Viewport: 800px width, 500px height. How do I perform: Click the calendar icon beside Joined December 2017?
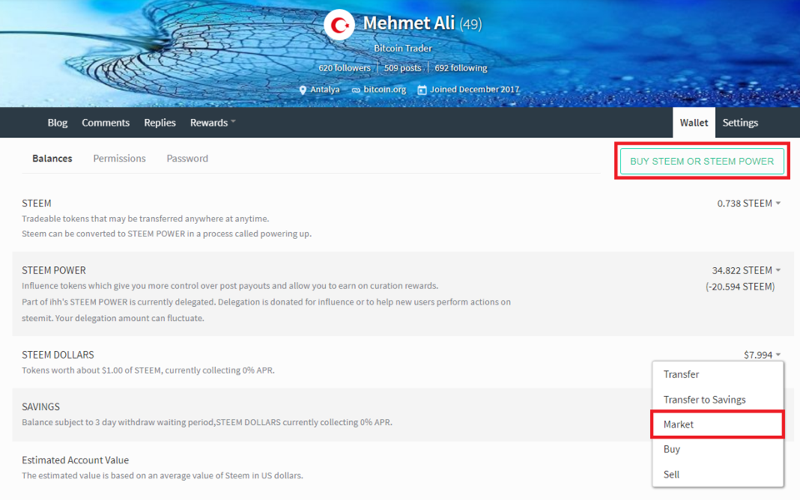[x=422, y=90]
